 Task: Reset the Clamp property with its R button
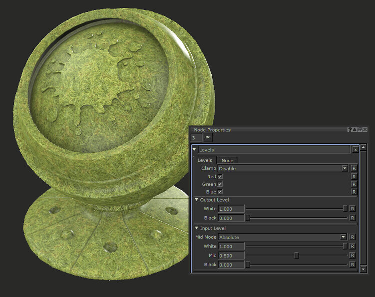(x=354, y=169)
